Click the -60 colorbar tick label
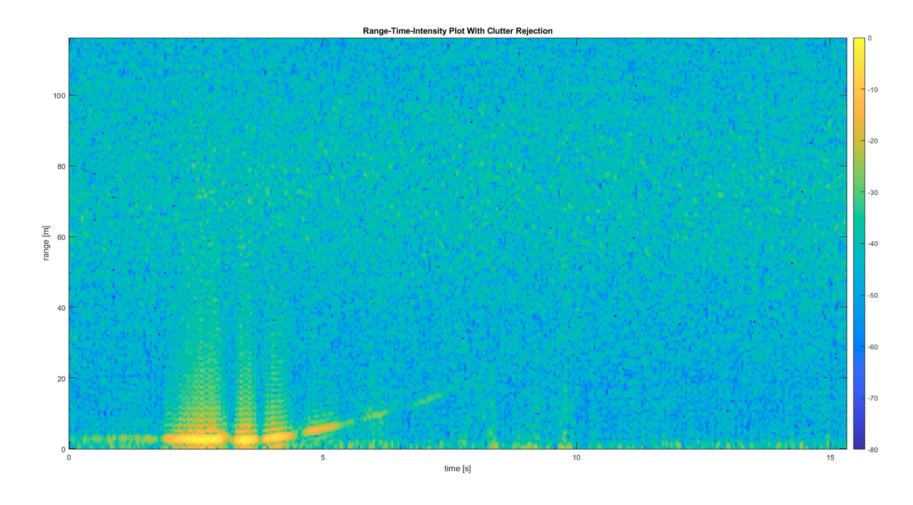 pos(873,347)
